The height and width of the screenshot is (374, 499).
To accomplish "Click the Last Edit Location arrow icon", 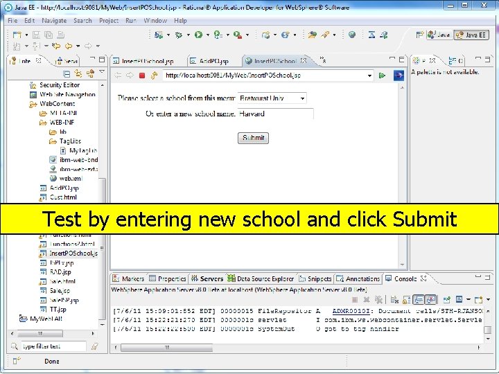I will 56,46.
